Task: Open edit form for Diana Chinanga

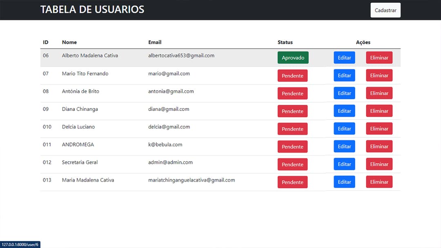Action: [x=344, y=111]
